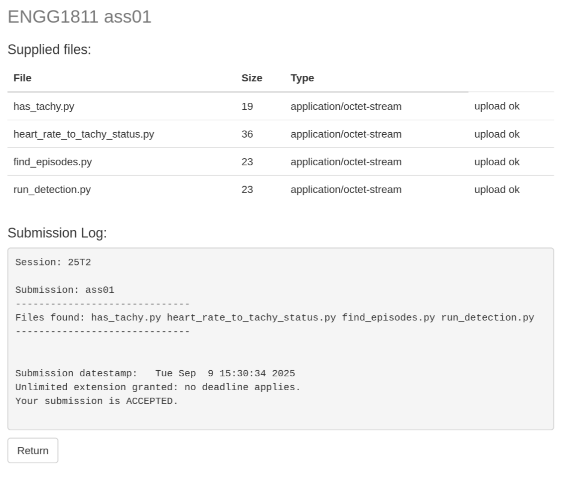The height and width of the screenshot is (478, 561).
Task: Click size value 36 for heart_rate_to_tachy_status.py
Action: tap(247, 134)
